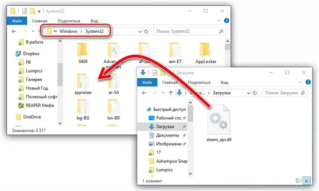Screen dimensions: 319x191
Task: Open the appraiser folder in System32
Action: click(x=83, y=84)
